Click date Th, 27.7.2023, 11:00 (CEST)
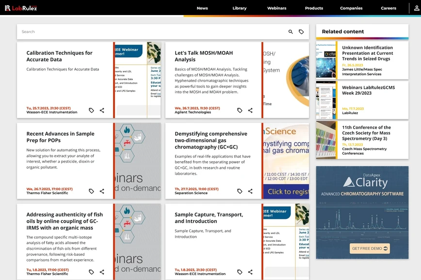The height and width of the screenshot is (280, 421). pos(196,189)
